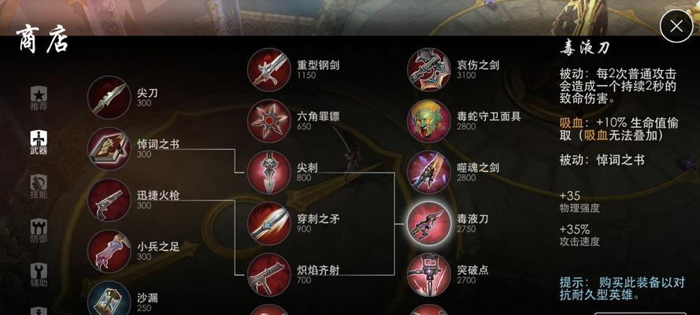Pick the 小兵之足 foot item icon
Image resolution: width=700 pixels, height=315 pixels.
click(109, 251)
